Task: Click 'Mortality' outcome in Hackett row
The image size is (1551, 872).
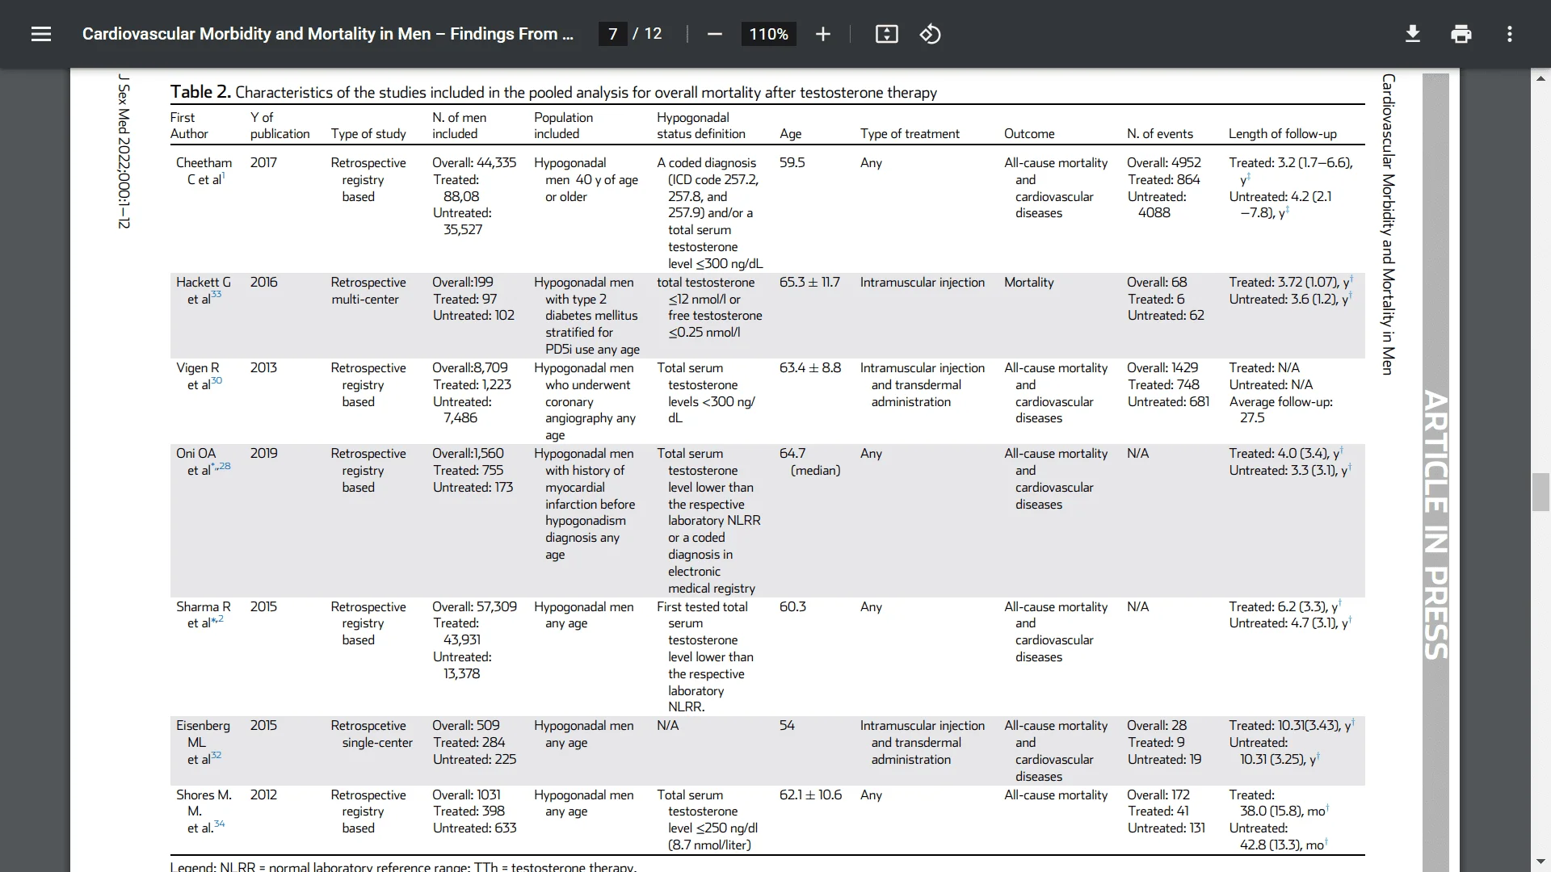Action: tap(1029, 282)
